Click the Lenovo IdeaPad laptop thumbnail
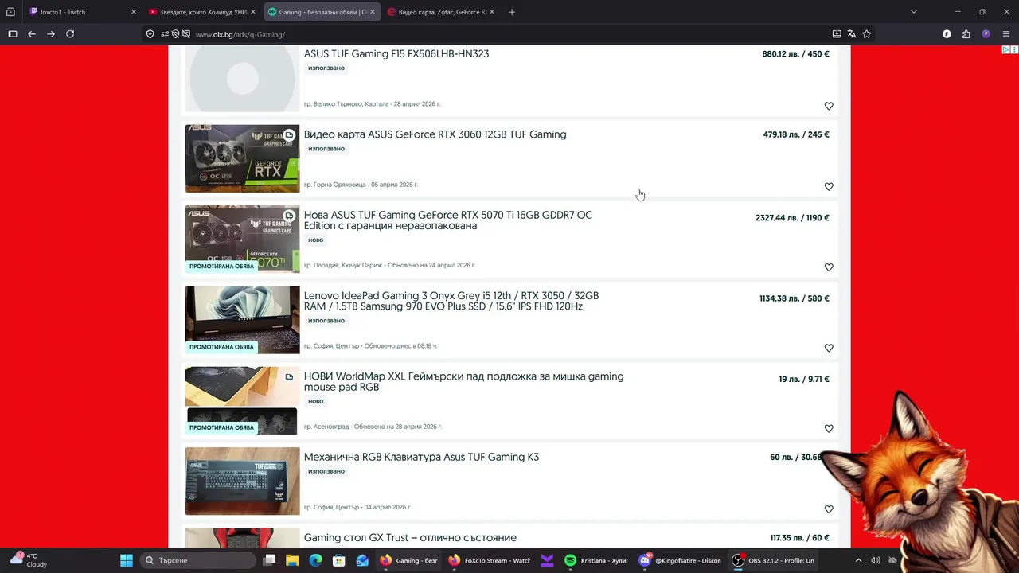Screen dimensions: 1019x573 (242, 319)
